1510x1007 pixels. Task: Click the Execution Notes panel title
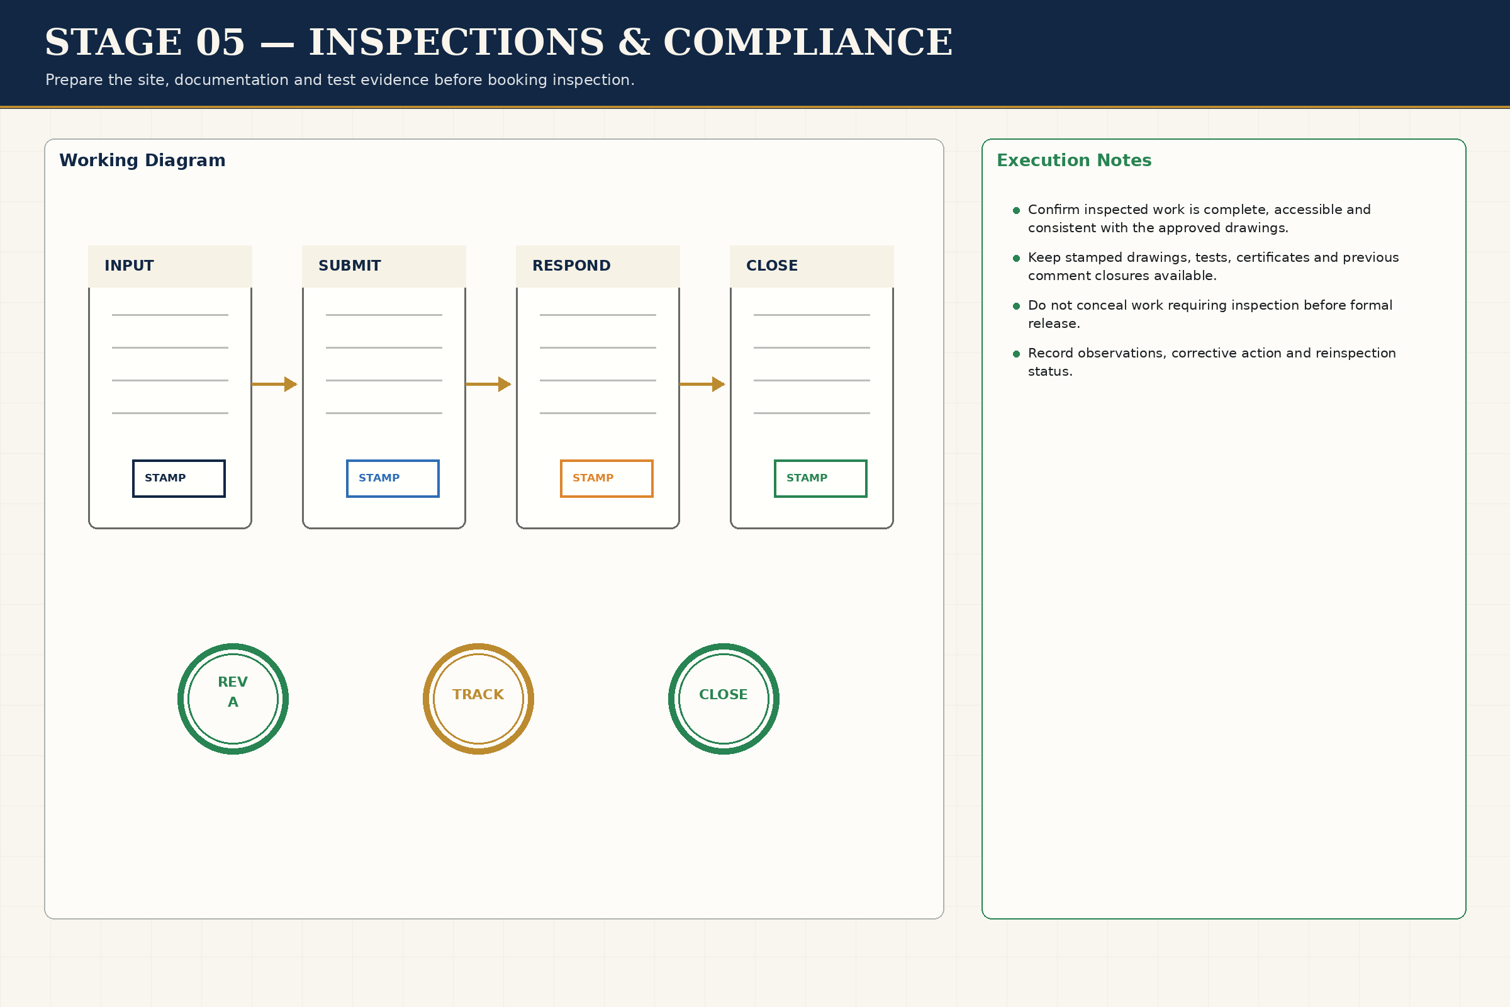[1074, 160]
